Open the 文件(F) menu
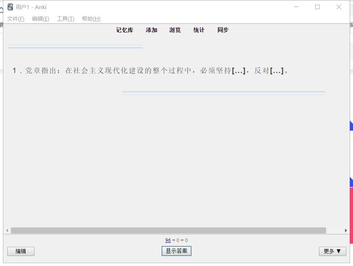 tap(16, 19)
